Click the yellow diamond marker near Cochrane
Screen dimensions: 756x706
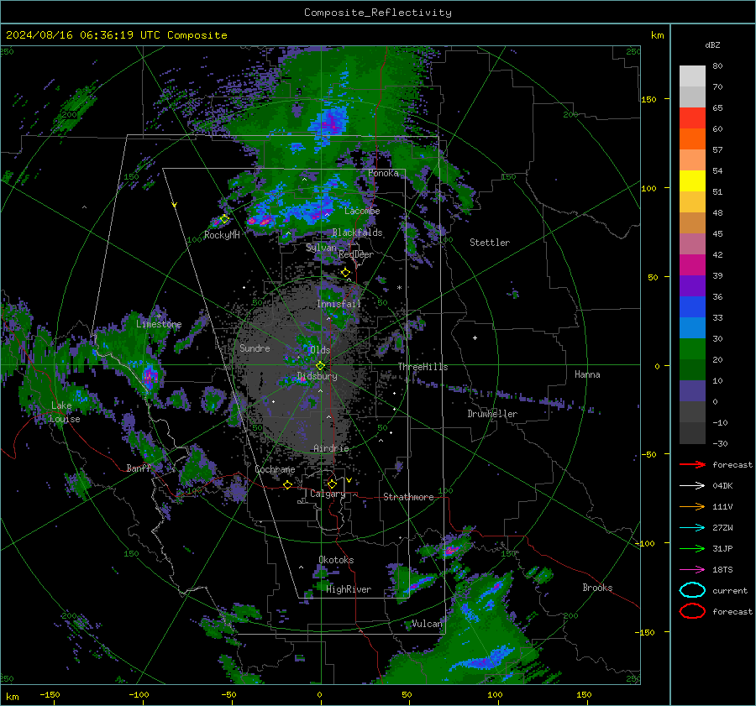pyautogui.click(x=288, y=485)
